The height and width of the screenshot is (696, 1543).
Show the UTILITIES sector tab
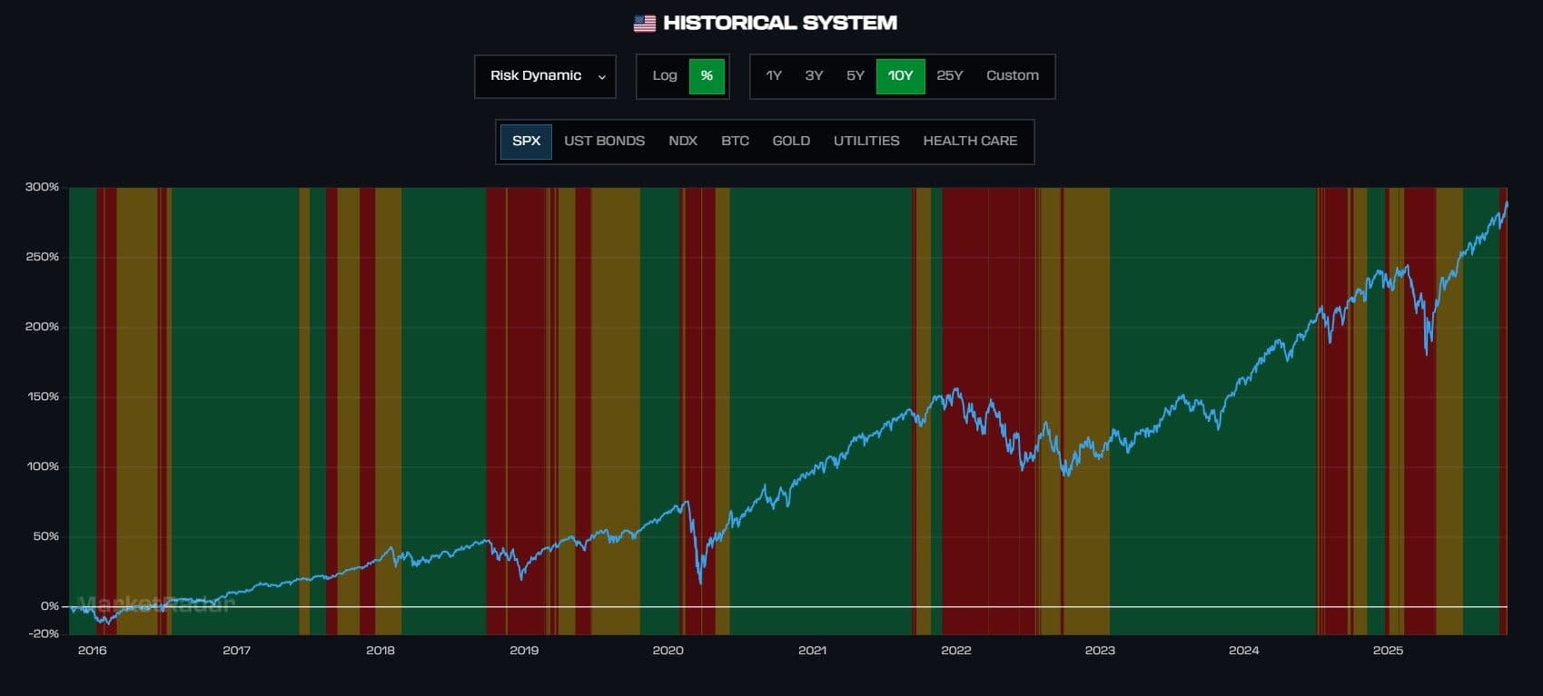pos(865,142)
